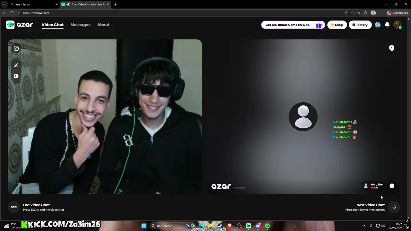
Task: Switch to the azar - Search tab
Action: [x=34, y=4]
